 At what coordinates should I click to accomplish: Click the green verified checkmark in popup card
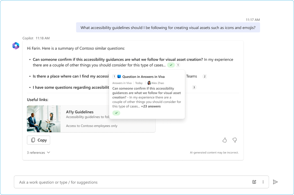click(116, 113)
